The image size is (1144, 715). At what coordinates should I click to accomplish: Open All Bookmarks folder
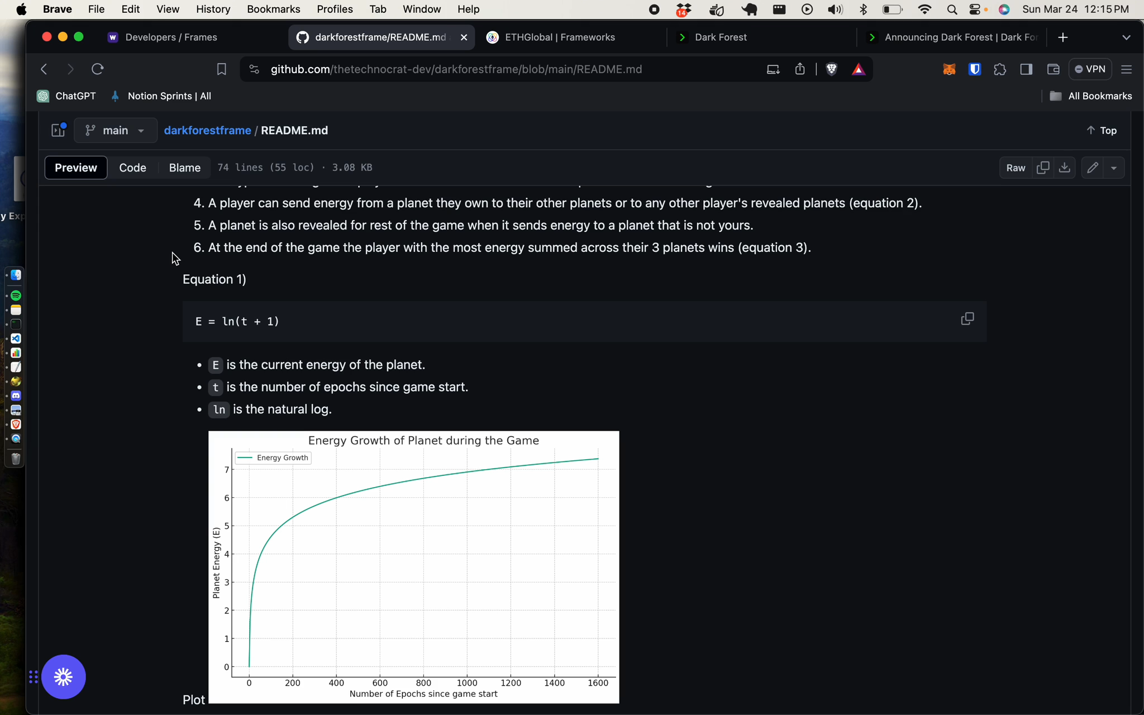click(x=1091, y=96)
